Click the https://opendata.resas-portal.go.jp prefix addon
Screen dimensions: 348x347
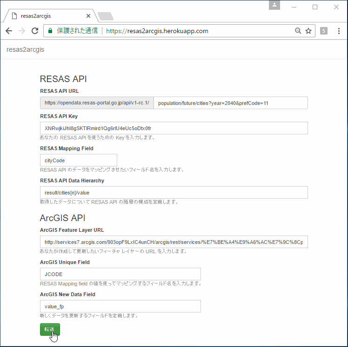[x=97, y=103]
